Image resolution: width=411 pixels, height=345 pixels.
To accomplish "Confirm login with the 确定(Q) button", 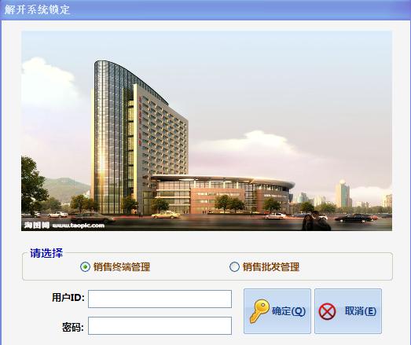I will click(277, 311).
